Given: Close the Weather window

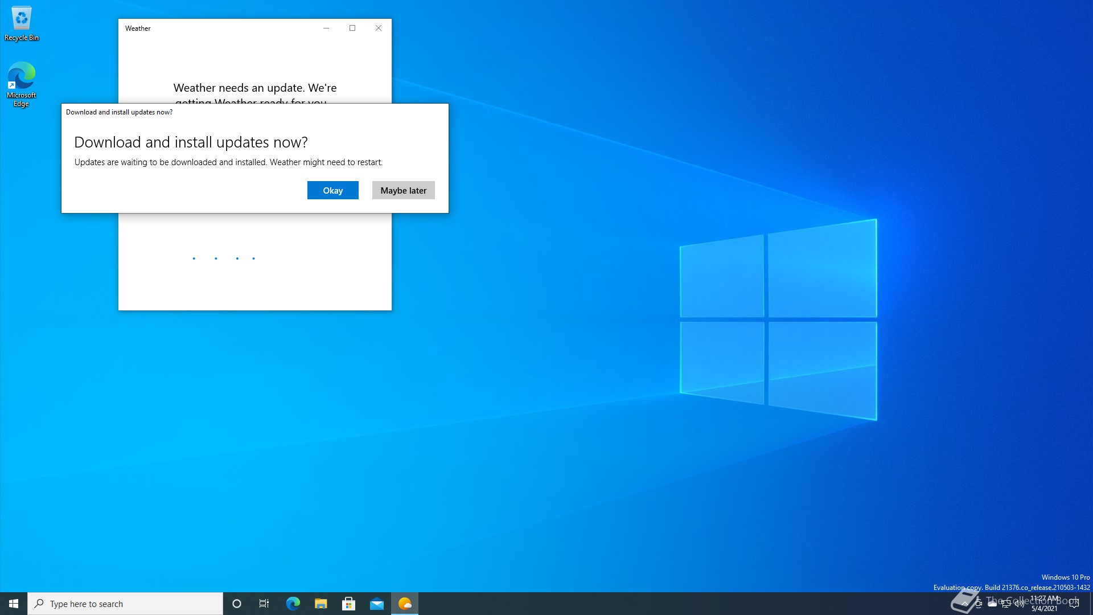Looking at the screenshot, I should point(379,28).
